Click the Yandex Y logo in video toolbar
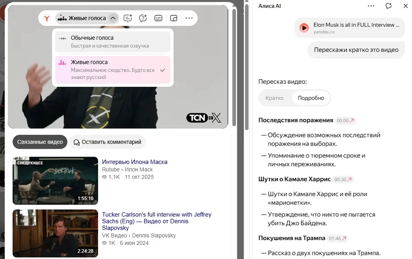Viewport: 412px width, 259px height. [47, 18]
